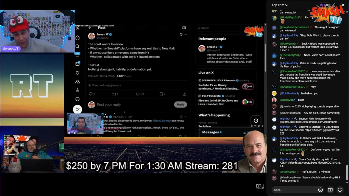
Task: Share the post with the upload-arrow icon
Action: coord(185,94)
